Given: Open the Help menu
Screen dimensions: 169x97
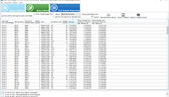Looking at the screenshot, I should tap(21, 3).
